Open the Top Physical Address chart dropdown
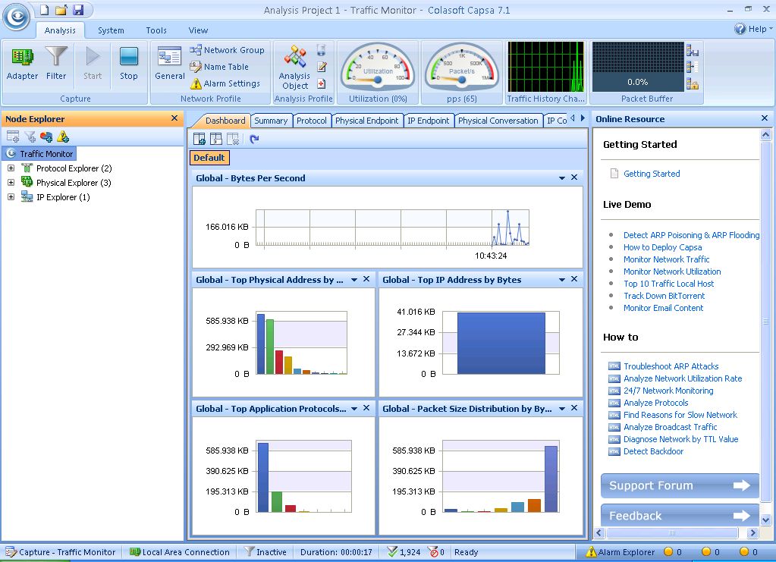The width and height of the screenshot is (776, 562). [x=353, y=280]
